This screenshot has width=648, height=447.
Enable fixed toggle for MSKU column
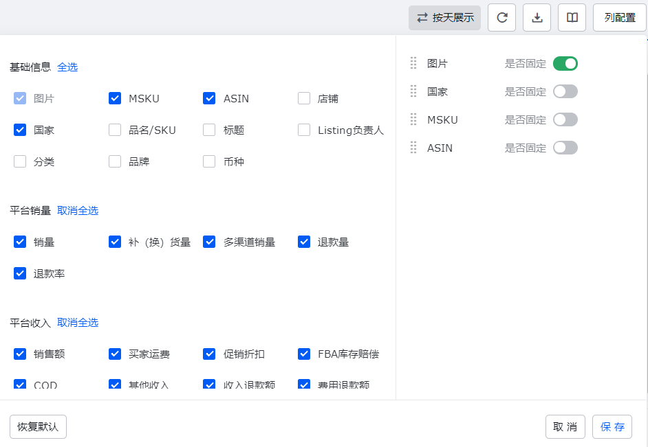pyautogui.click(x=565, y=119)
